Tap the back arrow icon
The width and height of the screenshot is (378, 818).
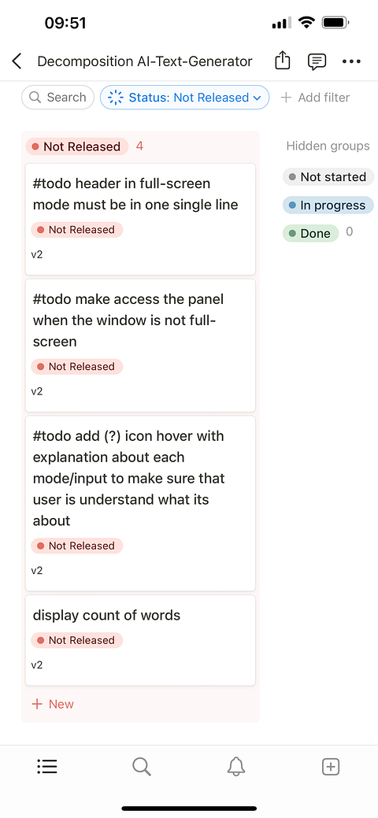pos(17,61)
